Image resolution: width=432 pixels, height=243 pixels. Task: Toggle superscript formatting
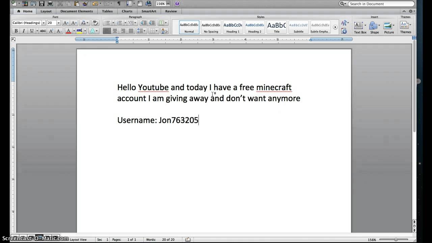51,31
